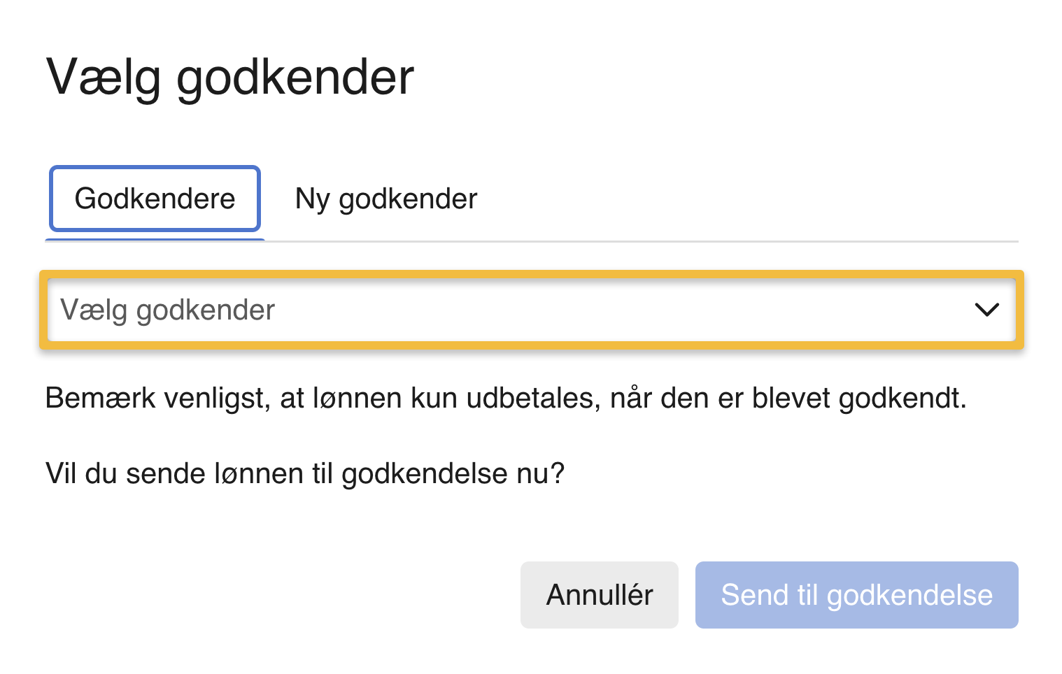Click Send til godkendelse button

click(856, 595)
